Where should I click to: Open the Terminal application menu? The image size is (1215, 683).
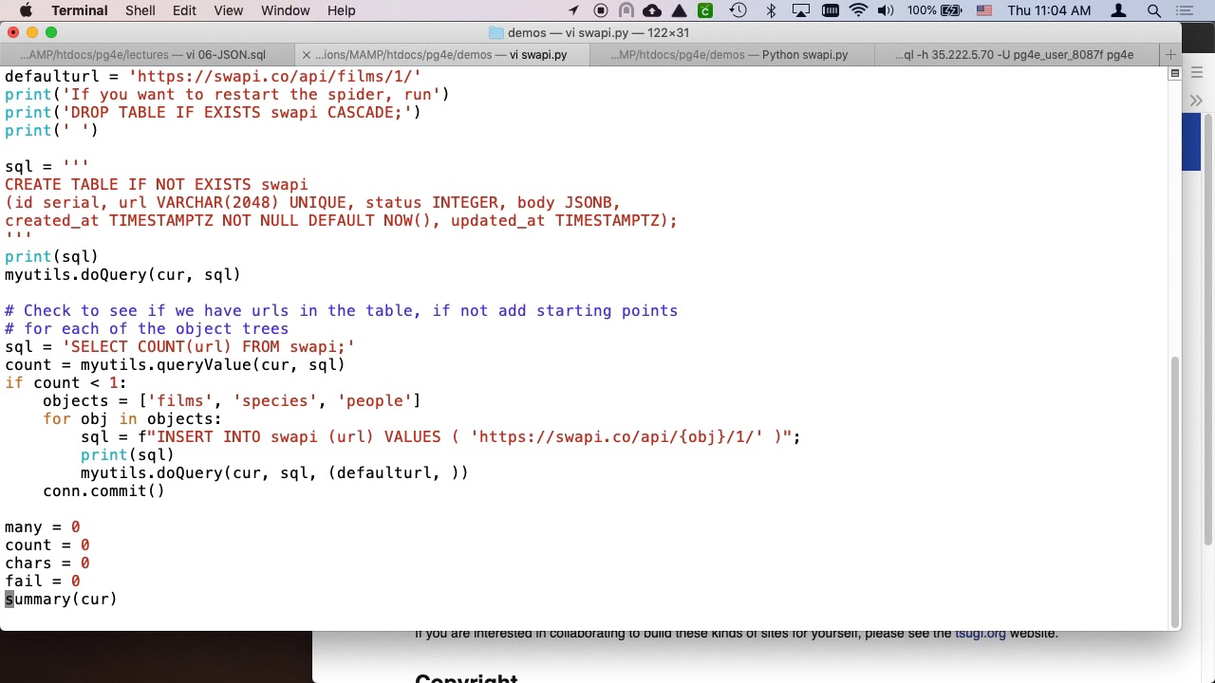[79, 10]
